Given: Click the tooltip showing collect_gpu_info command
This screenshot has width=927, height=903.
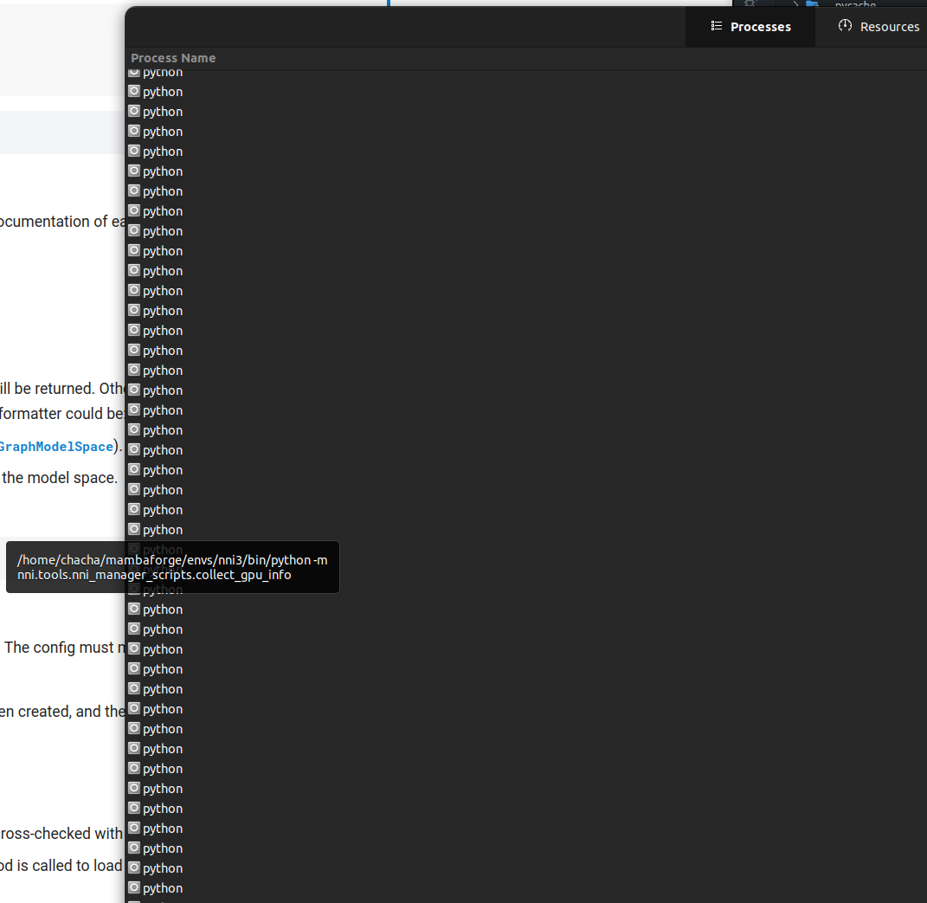Looking at the screenshot, I should coord(172,567).
